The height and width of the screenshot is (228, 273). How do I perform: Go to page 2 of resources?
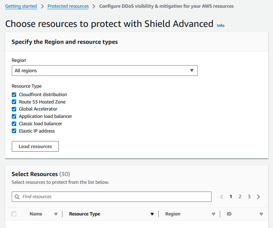(240, 197)
